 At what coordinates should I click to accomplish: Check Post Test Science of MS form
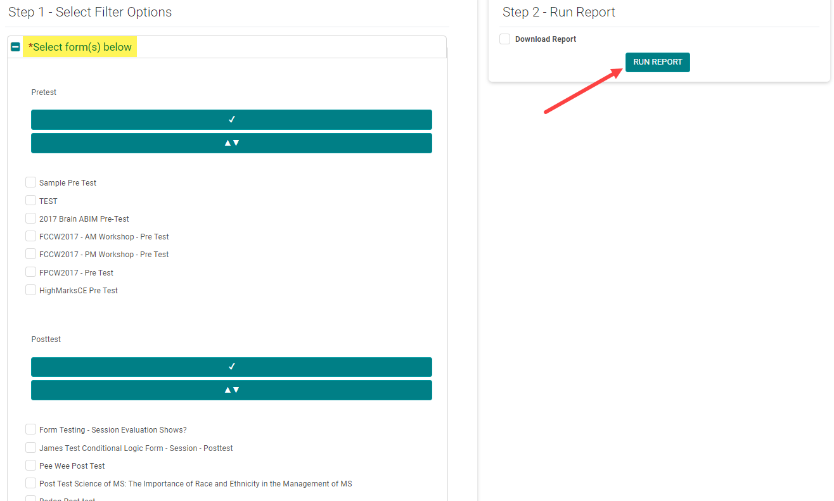31,483
